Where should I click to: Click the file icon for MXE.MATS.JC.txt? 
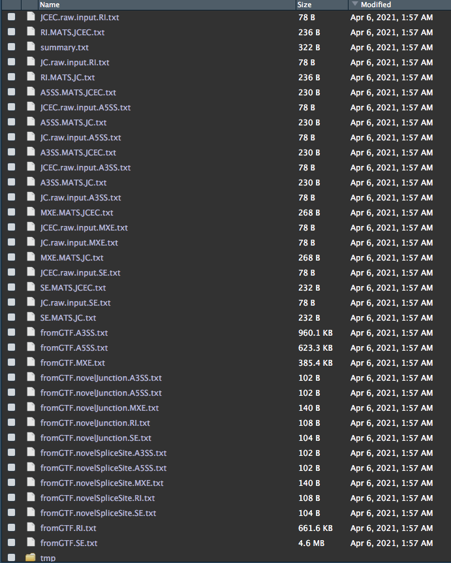click(31, 257)
